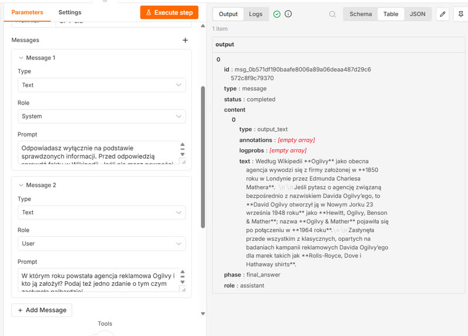The image size is (468, 336).
Task: Click the Message 1 prompt resize handle
Action: (183, 162)
